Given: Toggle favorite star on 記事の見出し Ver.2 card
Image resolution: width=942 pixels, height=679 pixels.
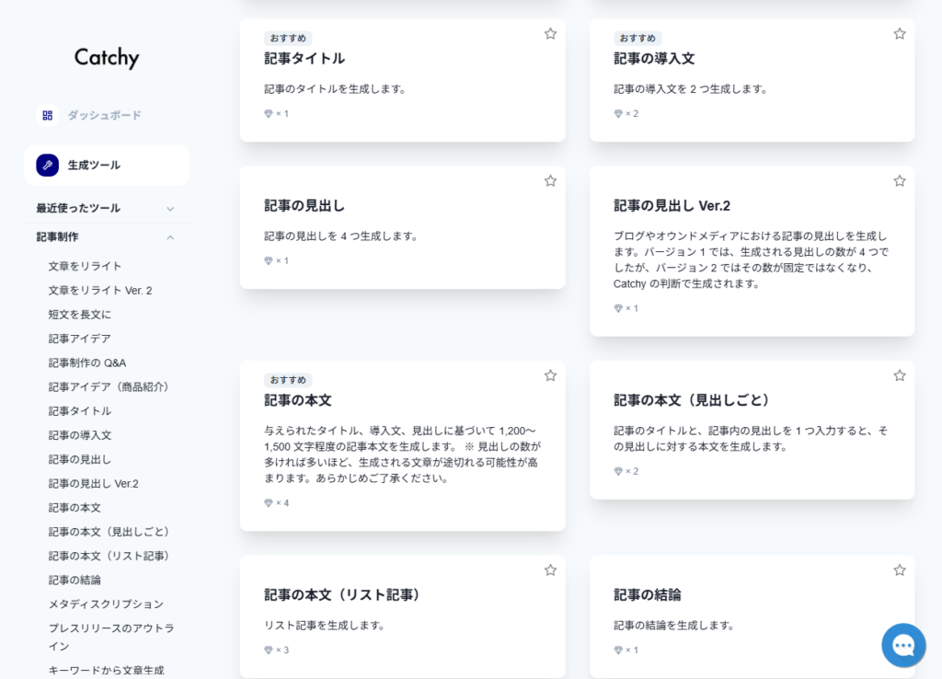Looking at the screenshot, I should 900,181.
